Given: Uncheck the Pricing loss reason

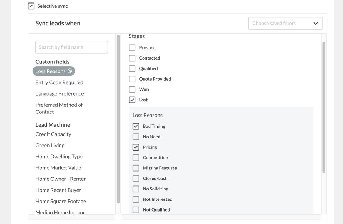Looking at the screenshot, I should [x=136, y=147].
